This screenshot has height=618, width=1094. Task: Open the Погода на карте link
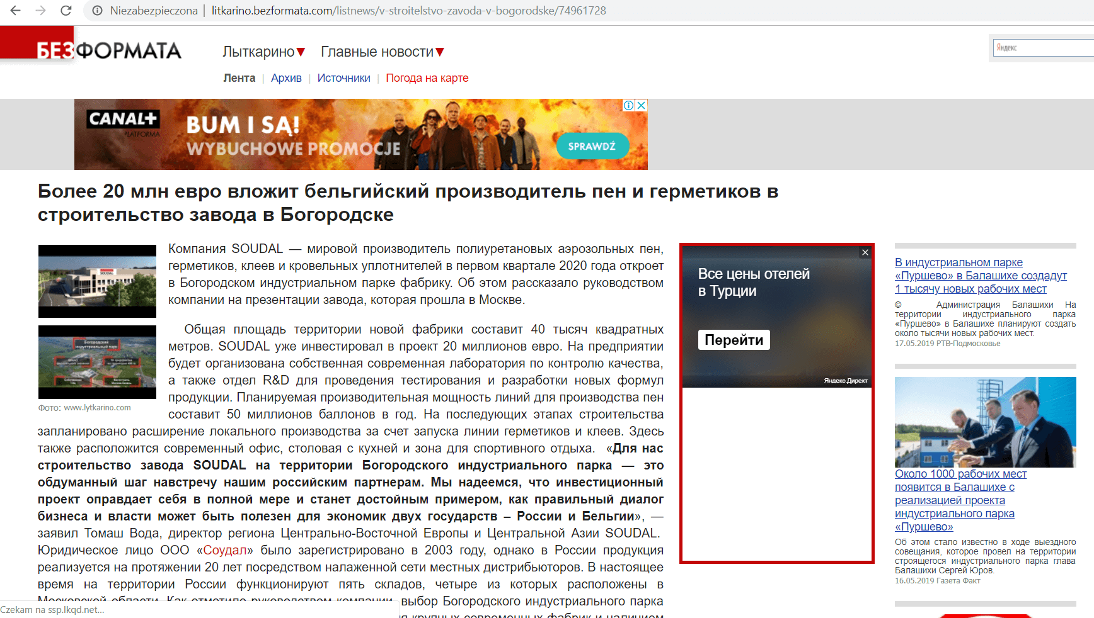(427, 78)
